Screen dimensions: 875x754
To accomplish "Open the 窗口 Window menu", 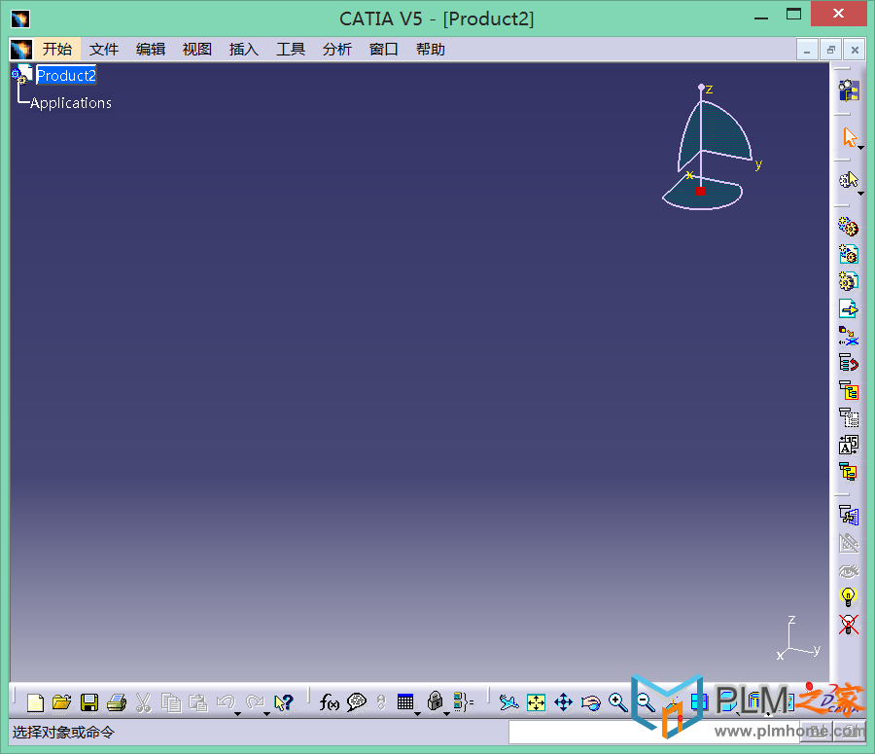I will tap(384, 50).
